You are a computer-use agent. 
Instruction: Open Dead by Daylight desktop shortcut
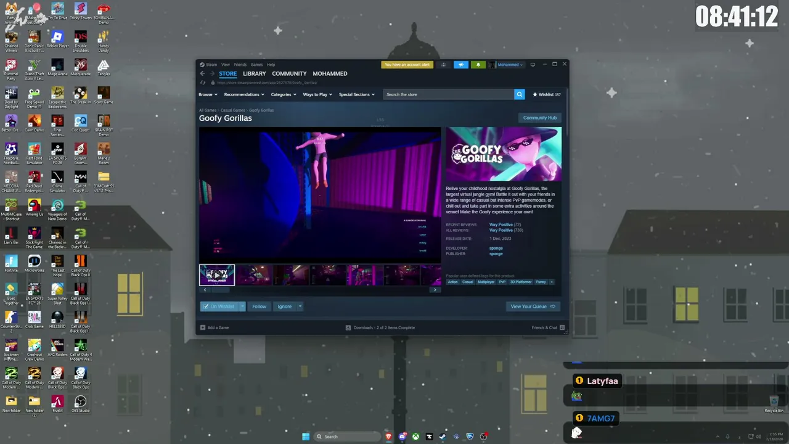click(x=11, y=97)
